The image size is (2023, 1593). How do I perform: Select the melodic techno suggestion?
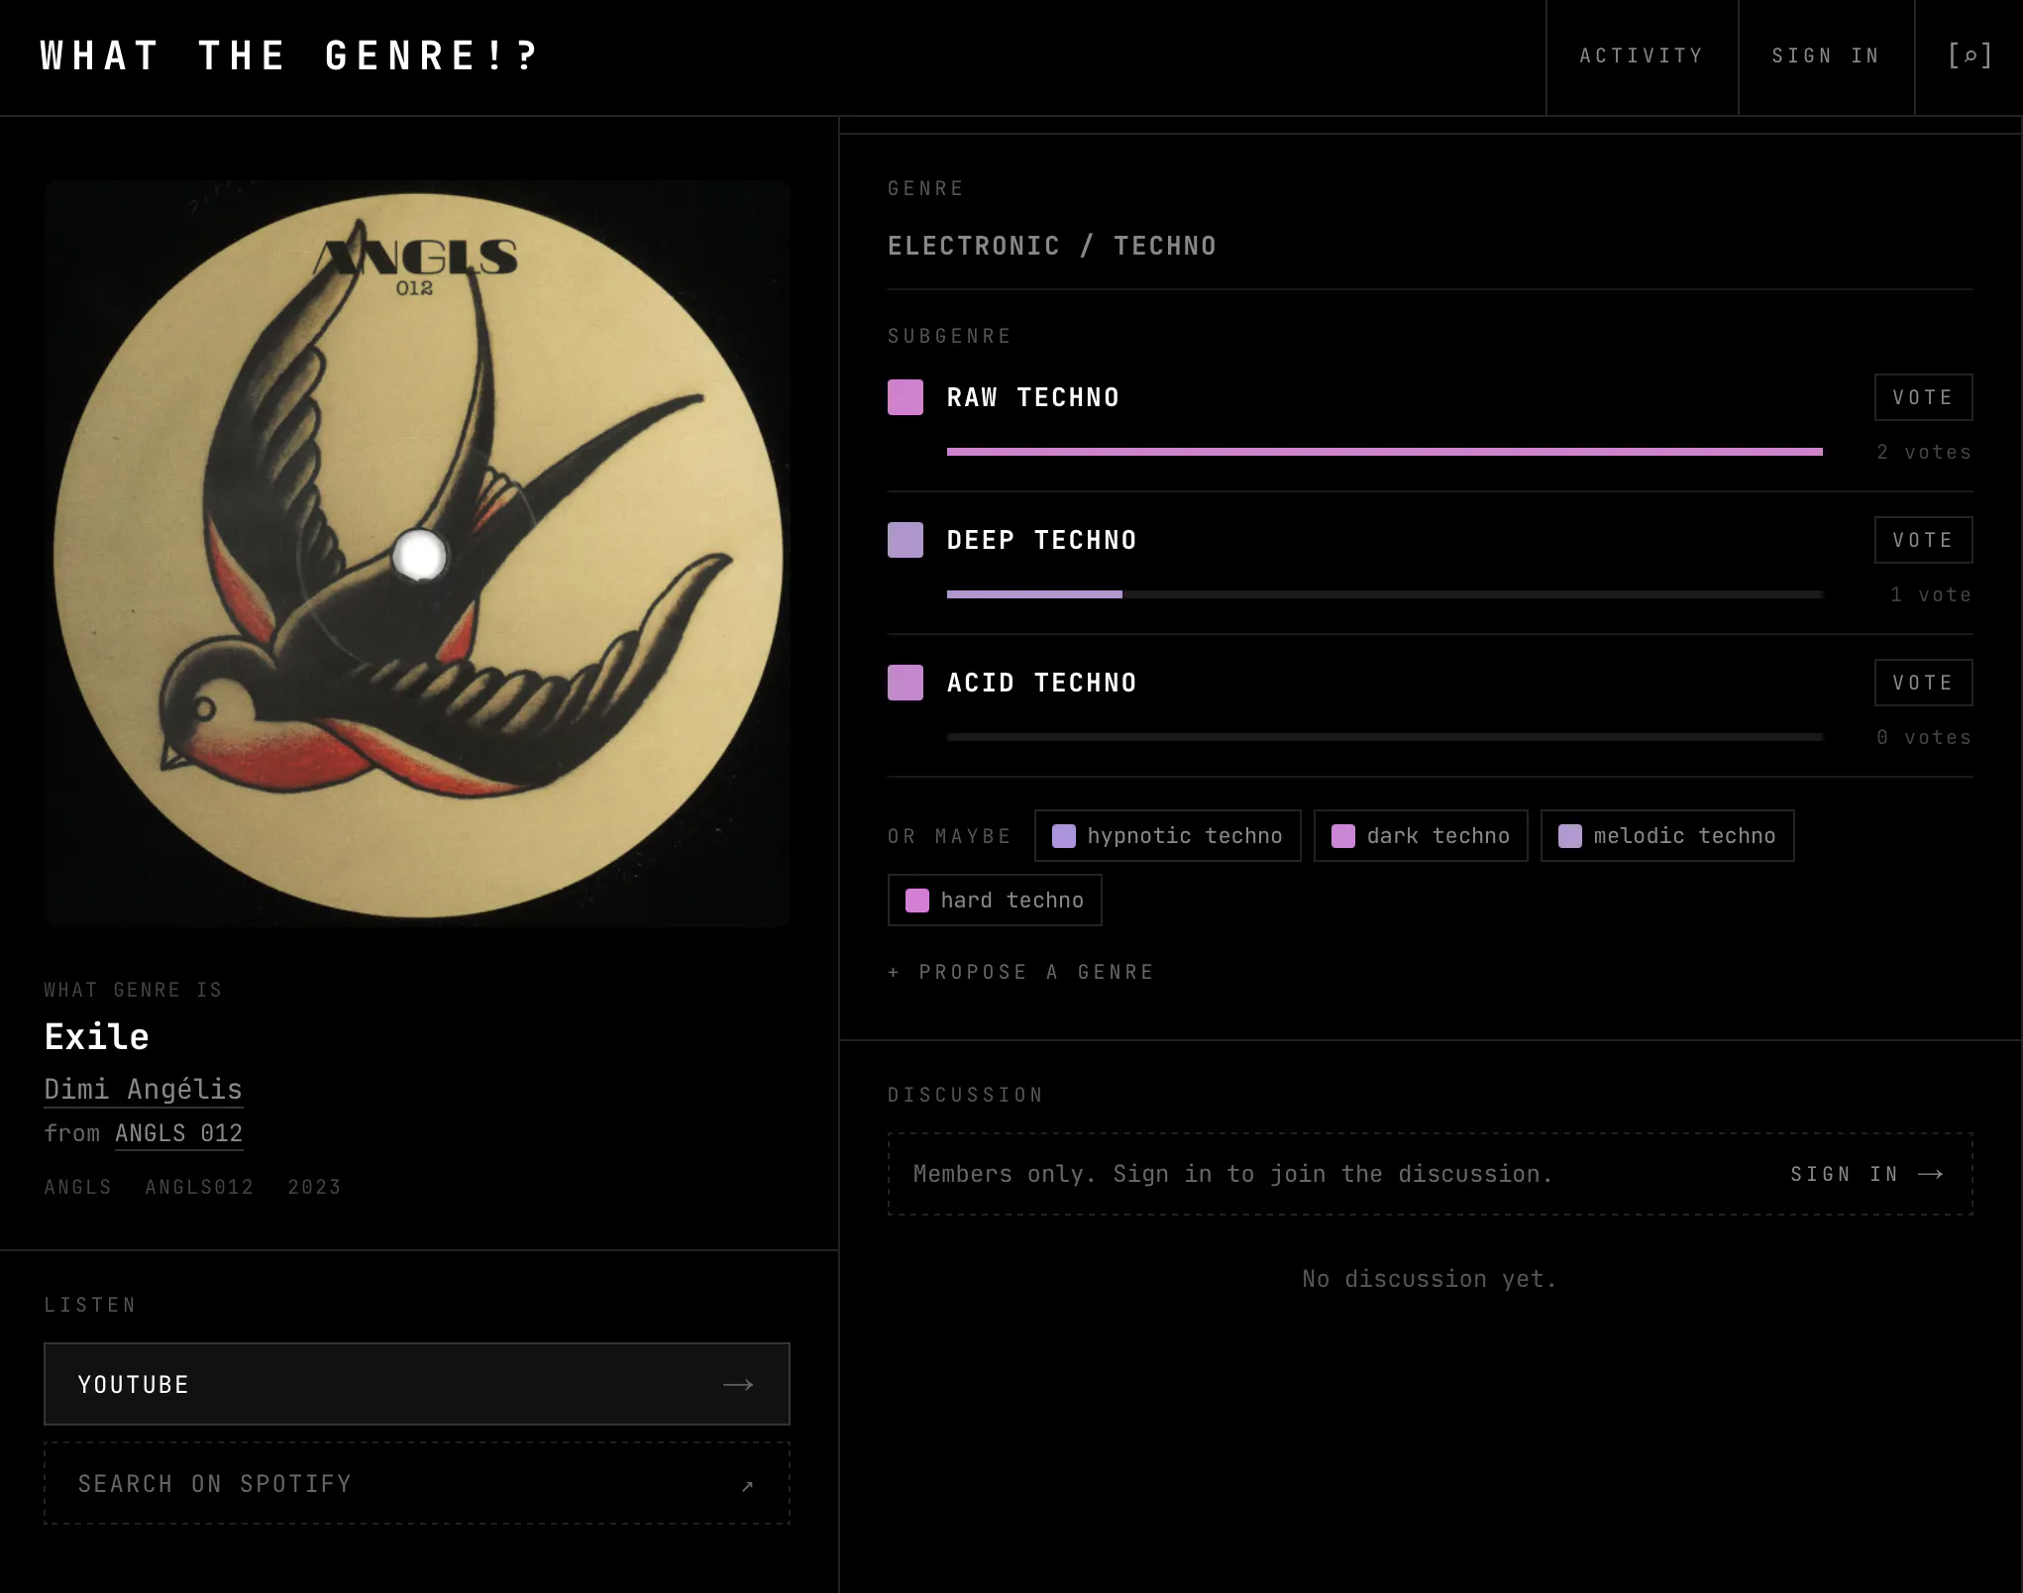tap(1667, 836)
